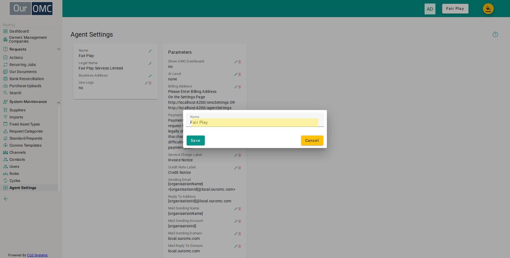Edit the Show OMC Dashboard parameter
This screenshot has height=258, width=510.
tap(236, 62)
